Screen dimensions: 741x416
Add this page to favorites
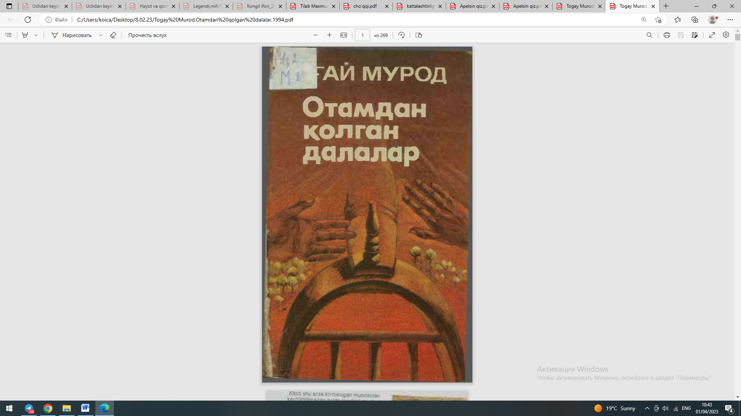658,20
